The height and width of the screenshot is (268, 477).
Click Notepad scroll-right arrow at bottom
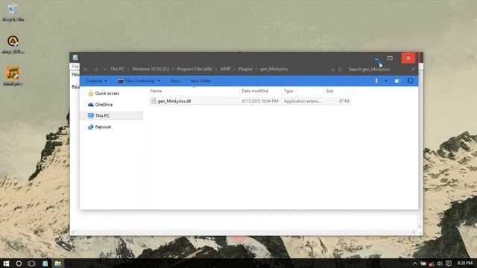(x=414, y=232)
